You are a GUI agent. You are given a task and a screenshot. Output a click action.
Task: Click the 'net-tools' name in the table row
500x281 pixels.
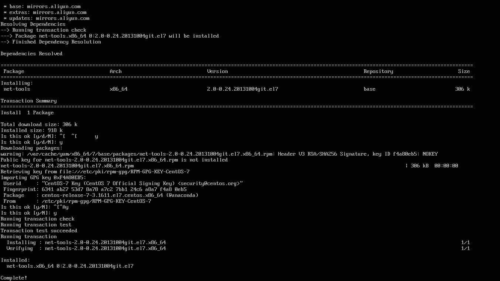click(x=17, y=89)
